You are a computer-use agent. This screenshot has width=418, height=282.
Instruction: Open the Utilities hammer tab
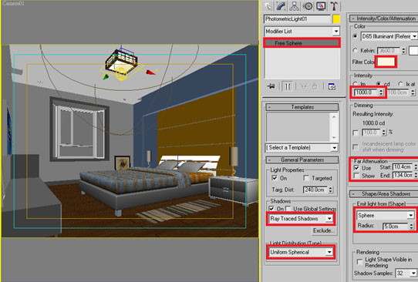point(334,6)
